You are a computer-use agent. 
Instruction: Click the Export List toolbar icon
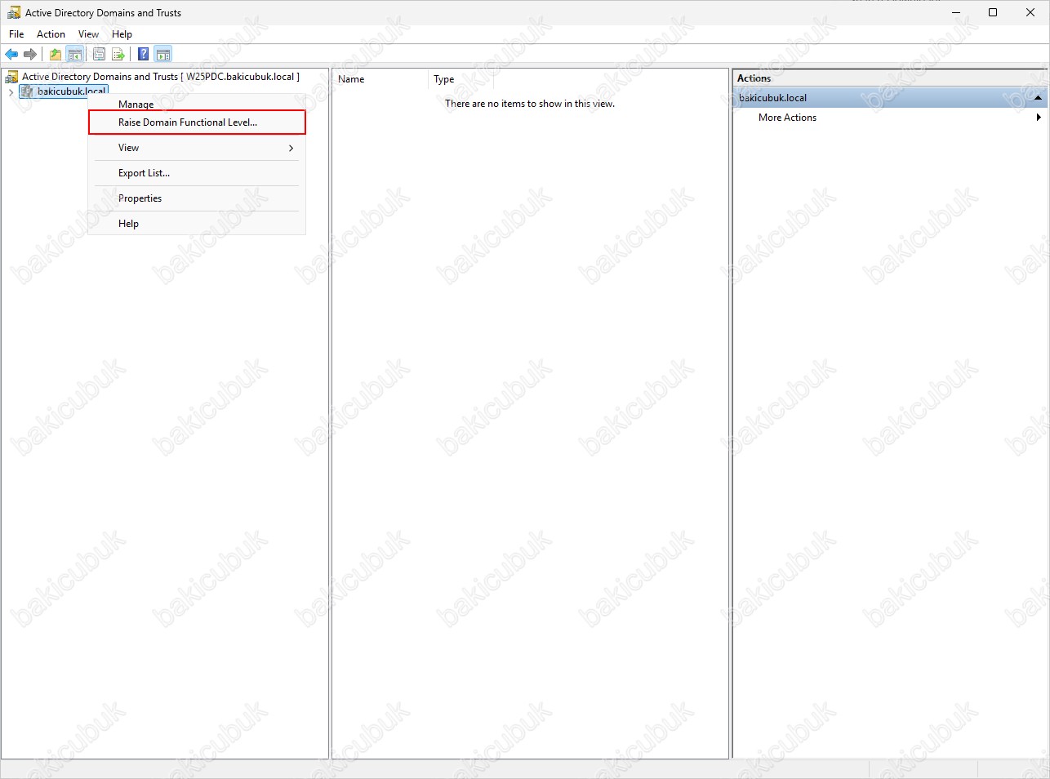click(118, 55)
